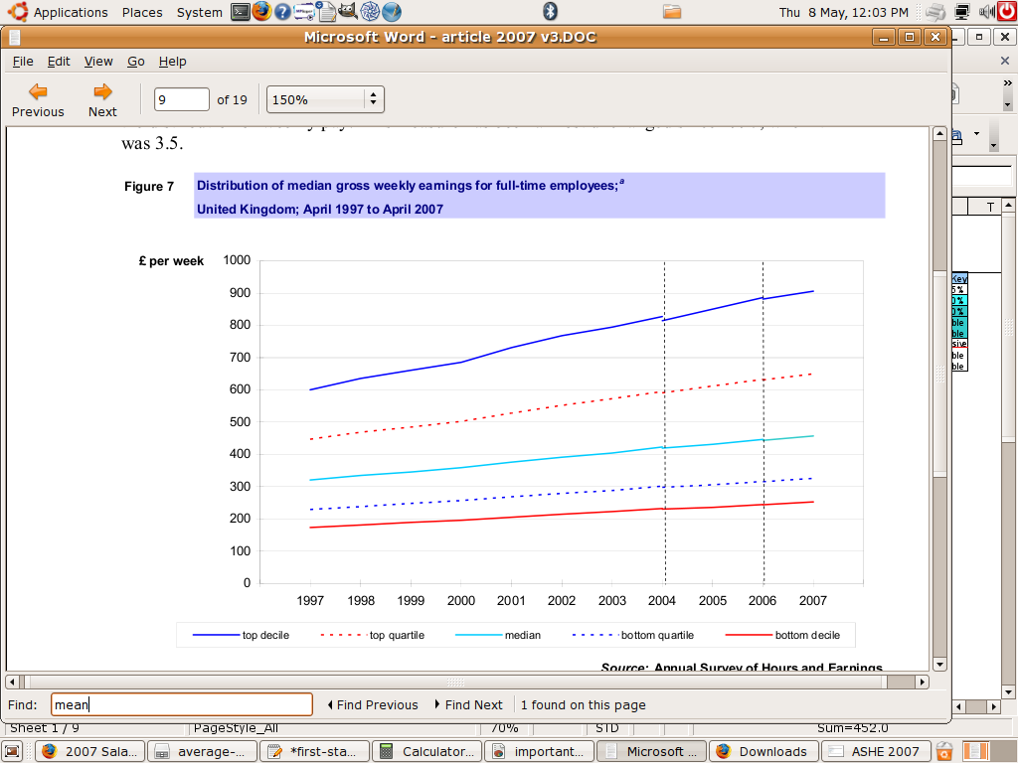The height and width of the screenshot is (763, 1018).
Task: Open the Bluetooth icon in the panel
Action: pos(550,12)
